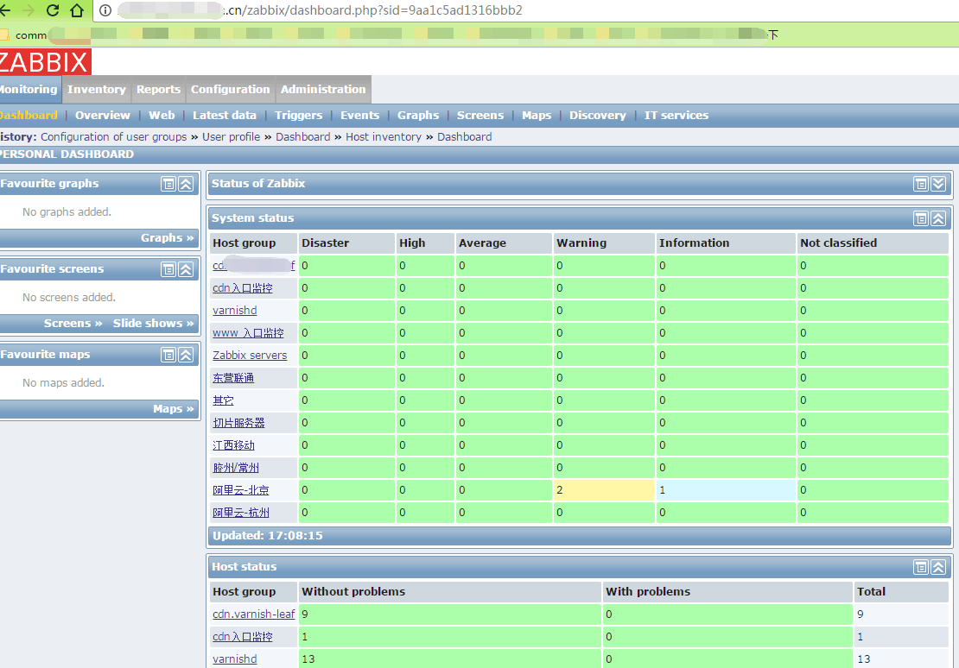
Task: Open the Inventory main tab
Action: [97, 89]
